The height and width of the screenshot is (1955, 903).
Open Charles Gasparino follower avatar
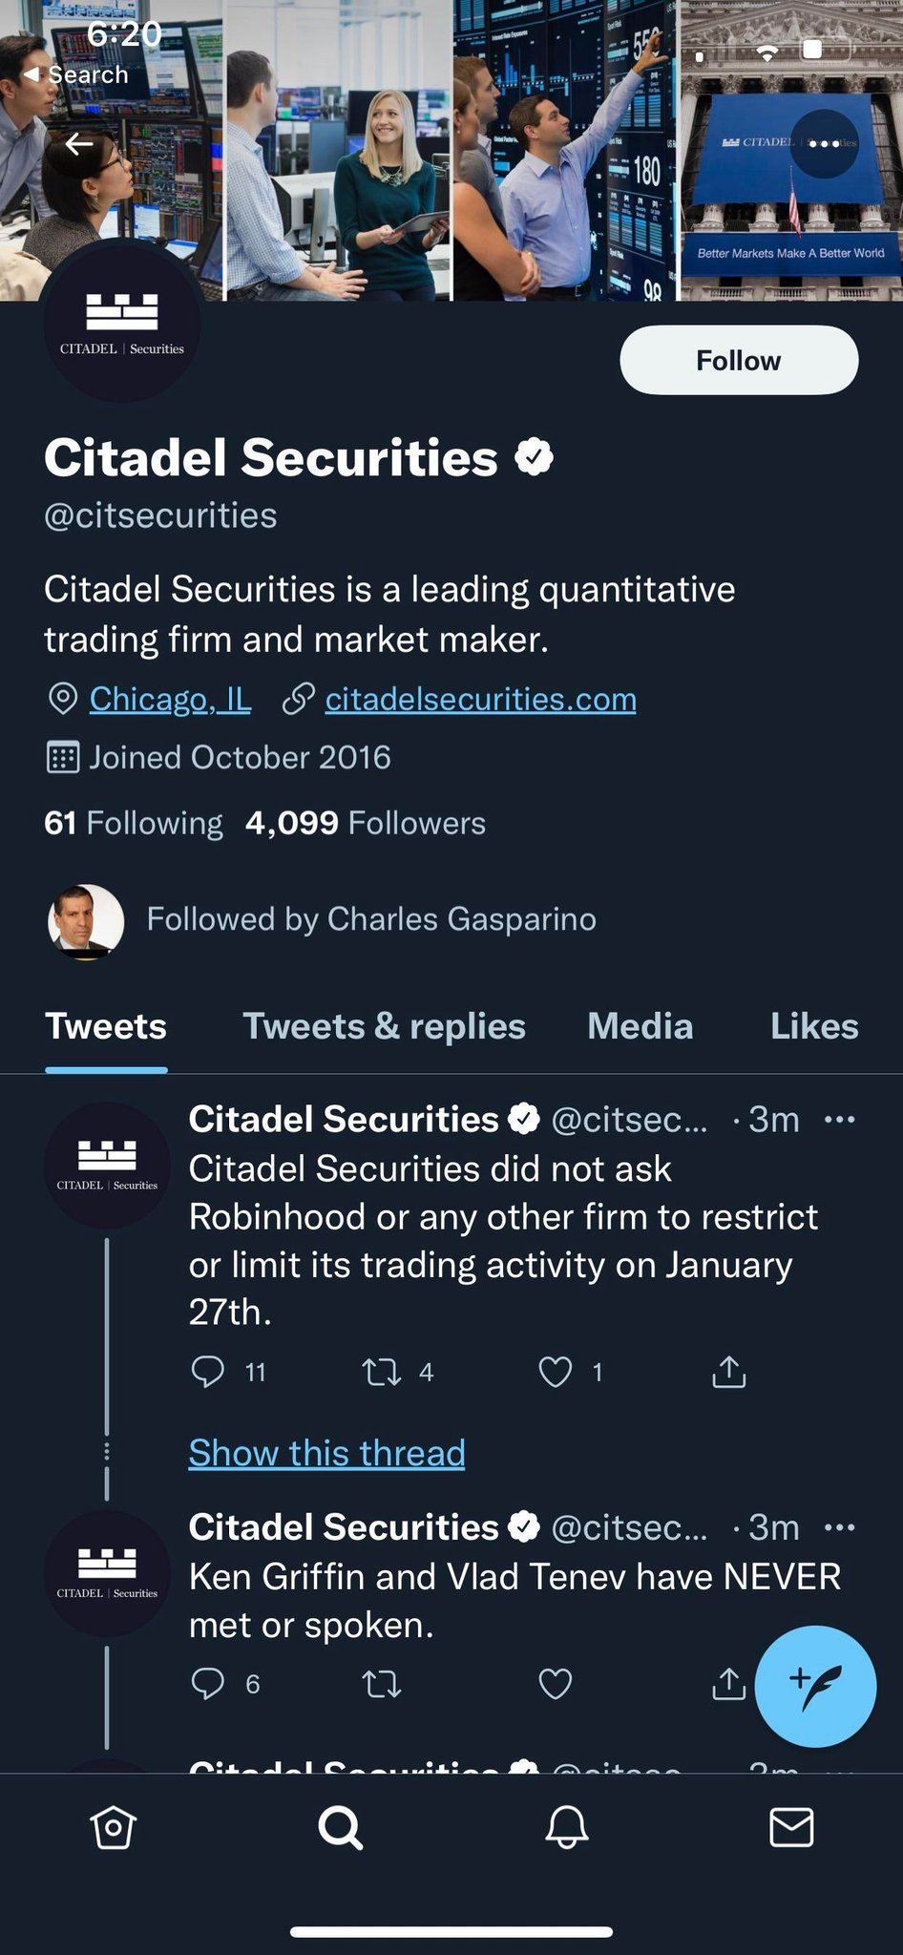pos(86,921)
